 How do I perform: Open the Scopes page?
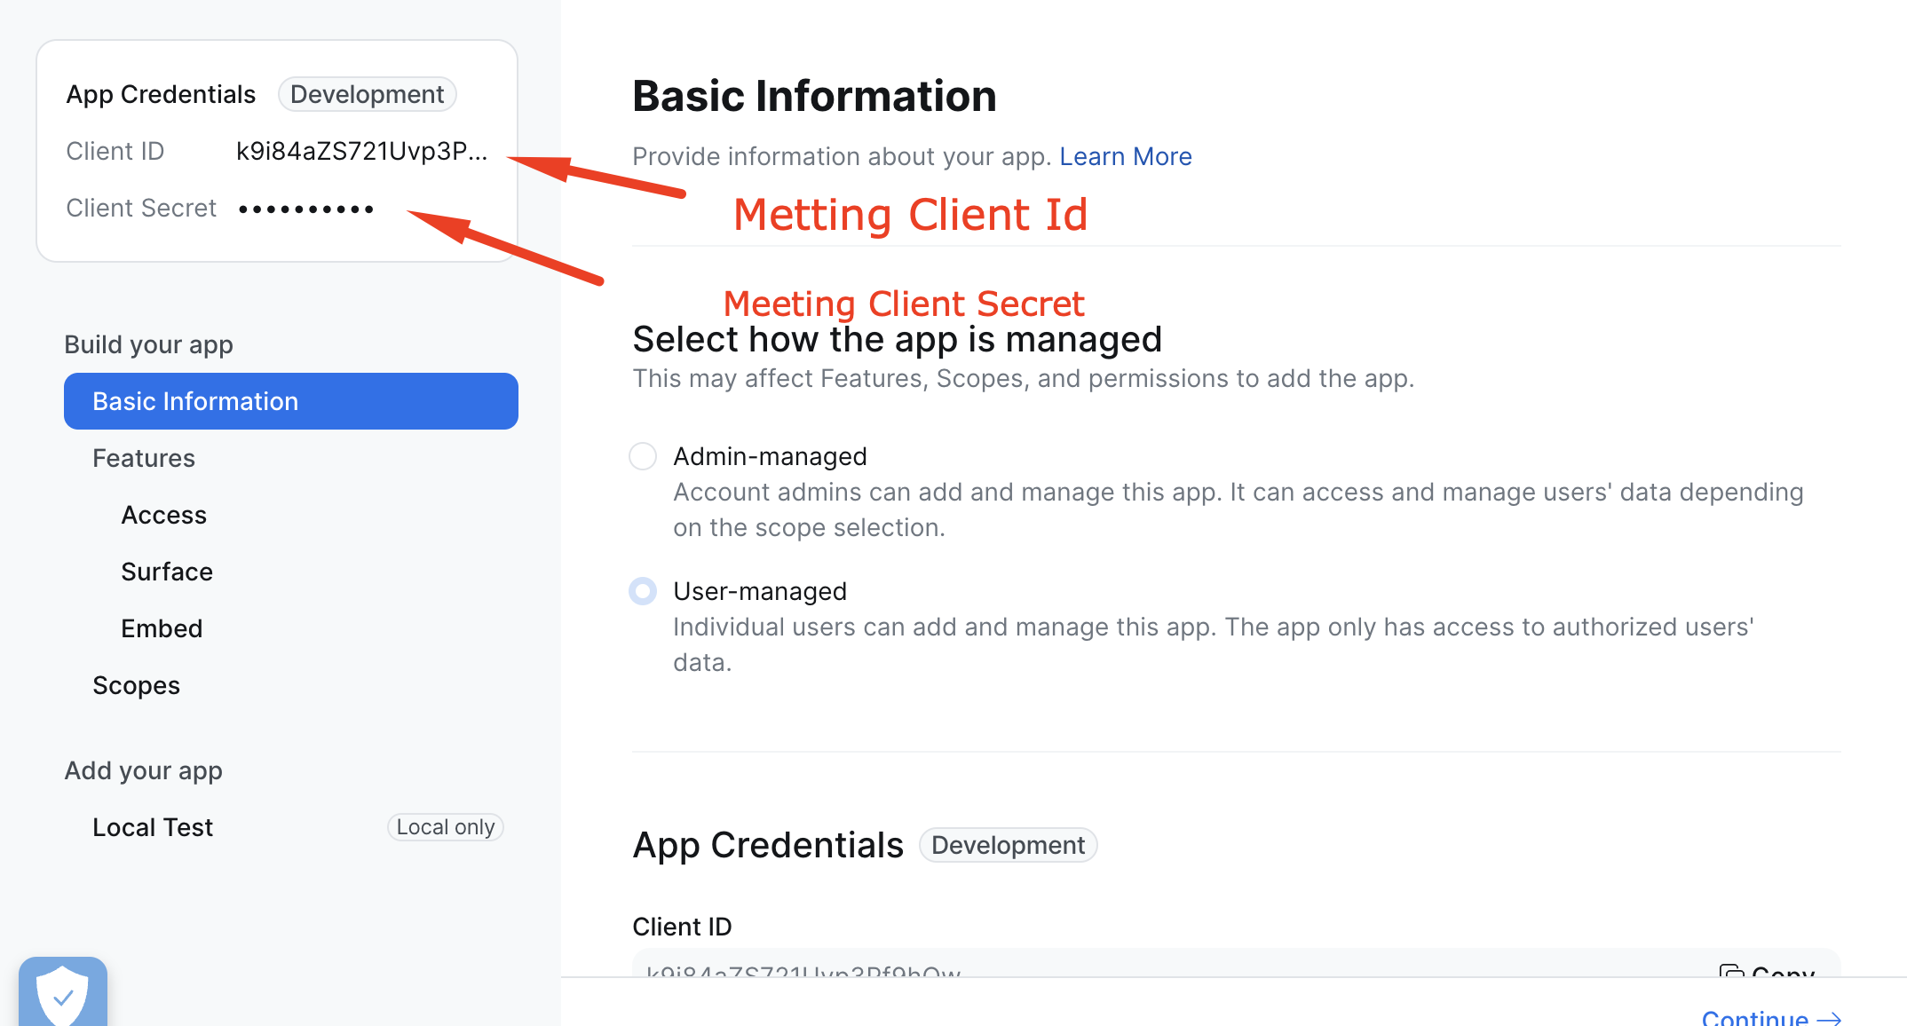[136, 685]
